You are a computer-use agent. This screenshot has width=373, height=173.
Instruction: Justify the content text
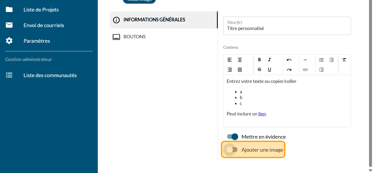(x=240, y=70)
